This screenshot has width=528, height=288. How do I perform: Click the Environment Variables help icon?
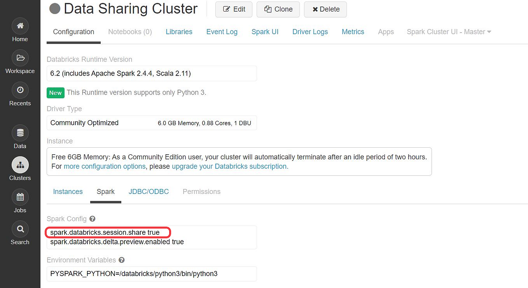(x=121, y=260)
